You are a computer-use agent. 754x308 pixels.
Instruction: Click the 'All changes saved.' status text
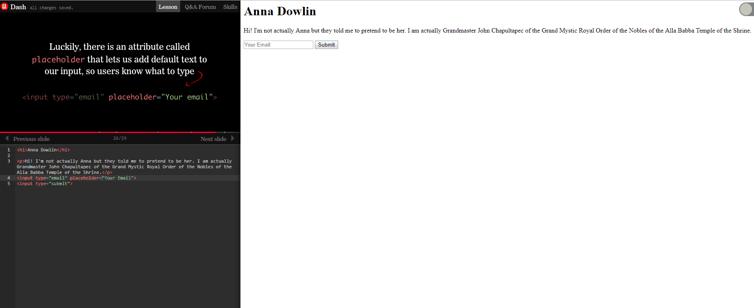51,8
